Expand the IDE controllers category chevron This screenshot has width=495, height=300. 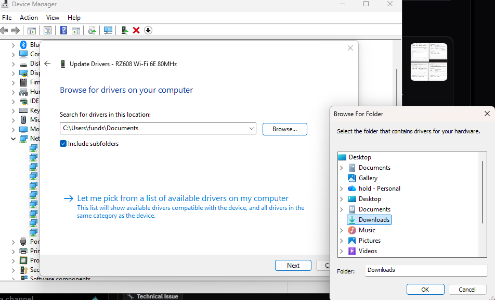[x=14, y=102]
